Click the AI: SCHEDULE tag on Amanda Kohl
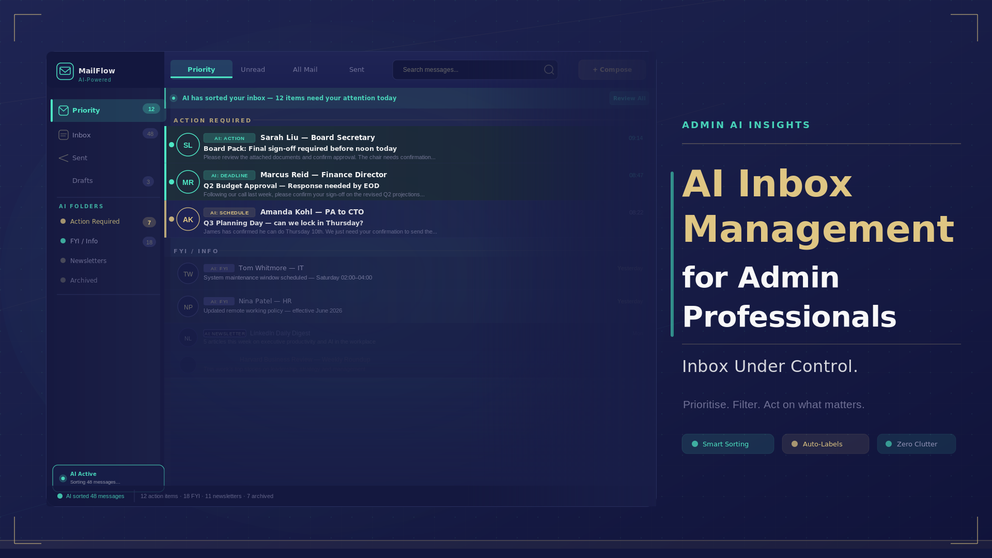 click(x=229, y=212)
